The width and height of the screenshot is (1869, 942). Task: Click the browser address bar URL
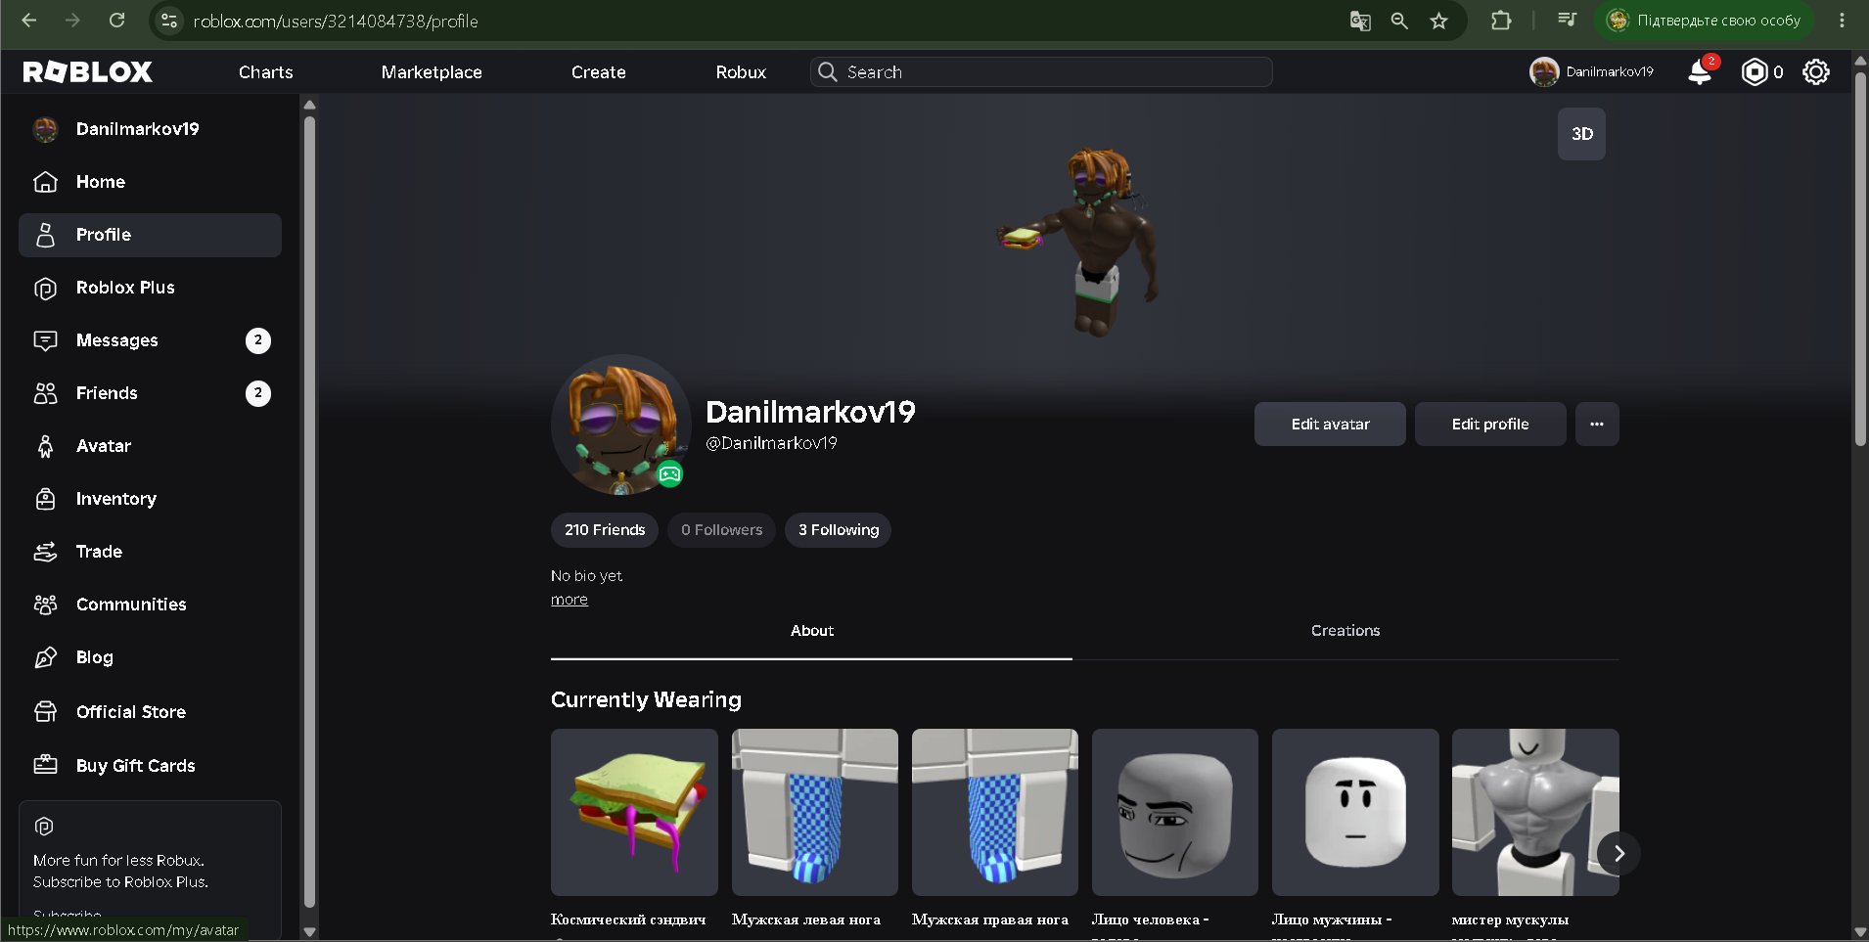point(336,21)
